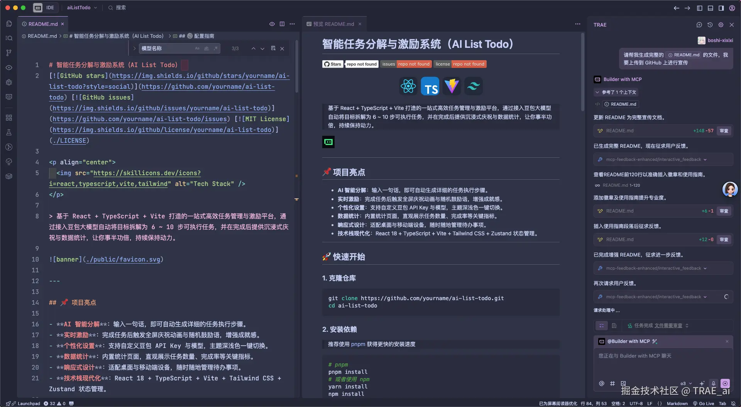The width and height of the screenshot is (741, 407).
Task: Click the chat message input field
Action: [x=663, y=363]
